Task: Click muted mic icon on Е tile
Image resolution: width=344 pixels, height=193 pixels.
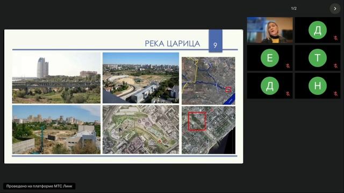Action: coord(288,66)
